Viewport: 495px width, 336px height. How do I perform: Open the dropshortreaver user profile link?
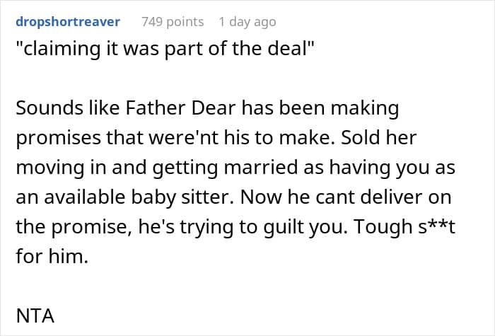(x=68, y=22)
